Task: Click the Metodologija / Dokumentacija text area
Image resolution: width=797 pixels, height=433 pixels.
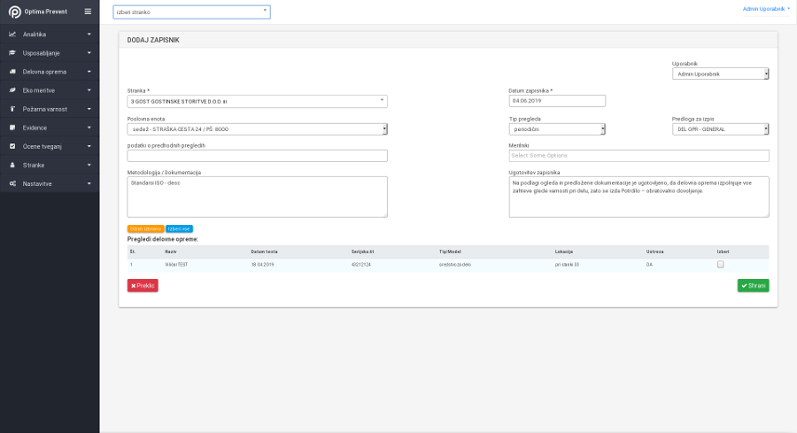Action: point(257,197)
